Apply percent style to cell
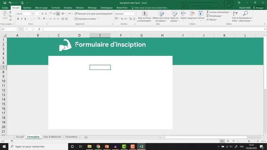Viewport: 267px width, 150px height. tap(122, 19)
